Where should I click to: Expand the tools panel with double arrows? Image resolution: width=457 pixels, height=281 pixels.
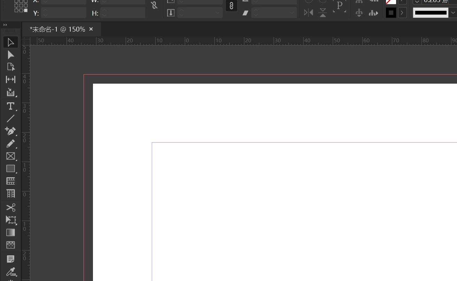click(5, 25)
